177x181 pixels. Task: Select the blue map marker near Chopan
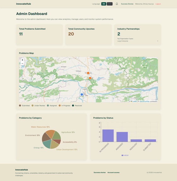tap(82, 94)
